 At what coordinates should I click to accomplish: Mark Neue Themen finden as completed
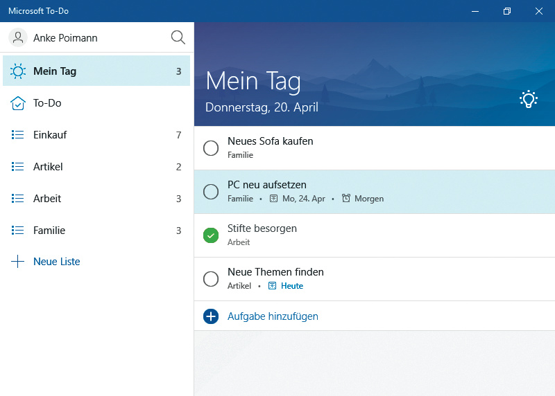click(211, 279)
